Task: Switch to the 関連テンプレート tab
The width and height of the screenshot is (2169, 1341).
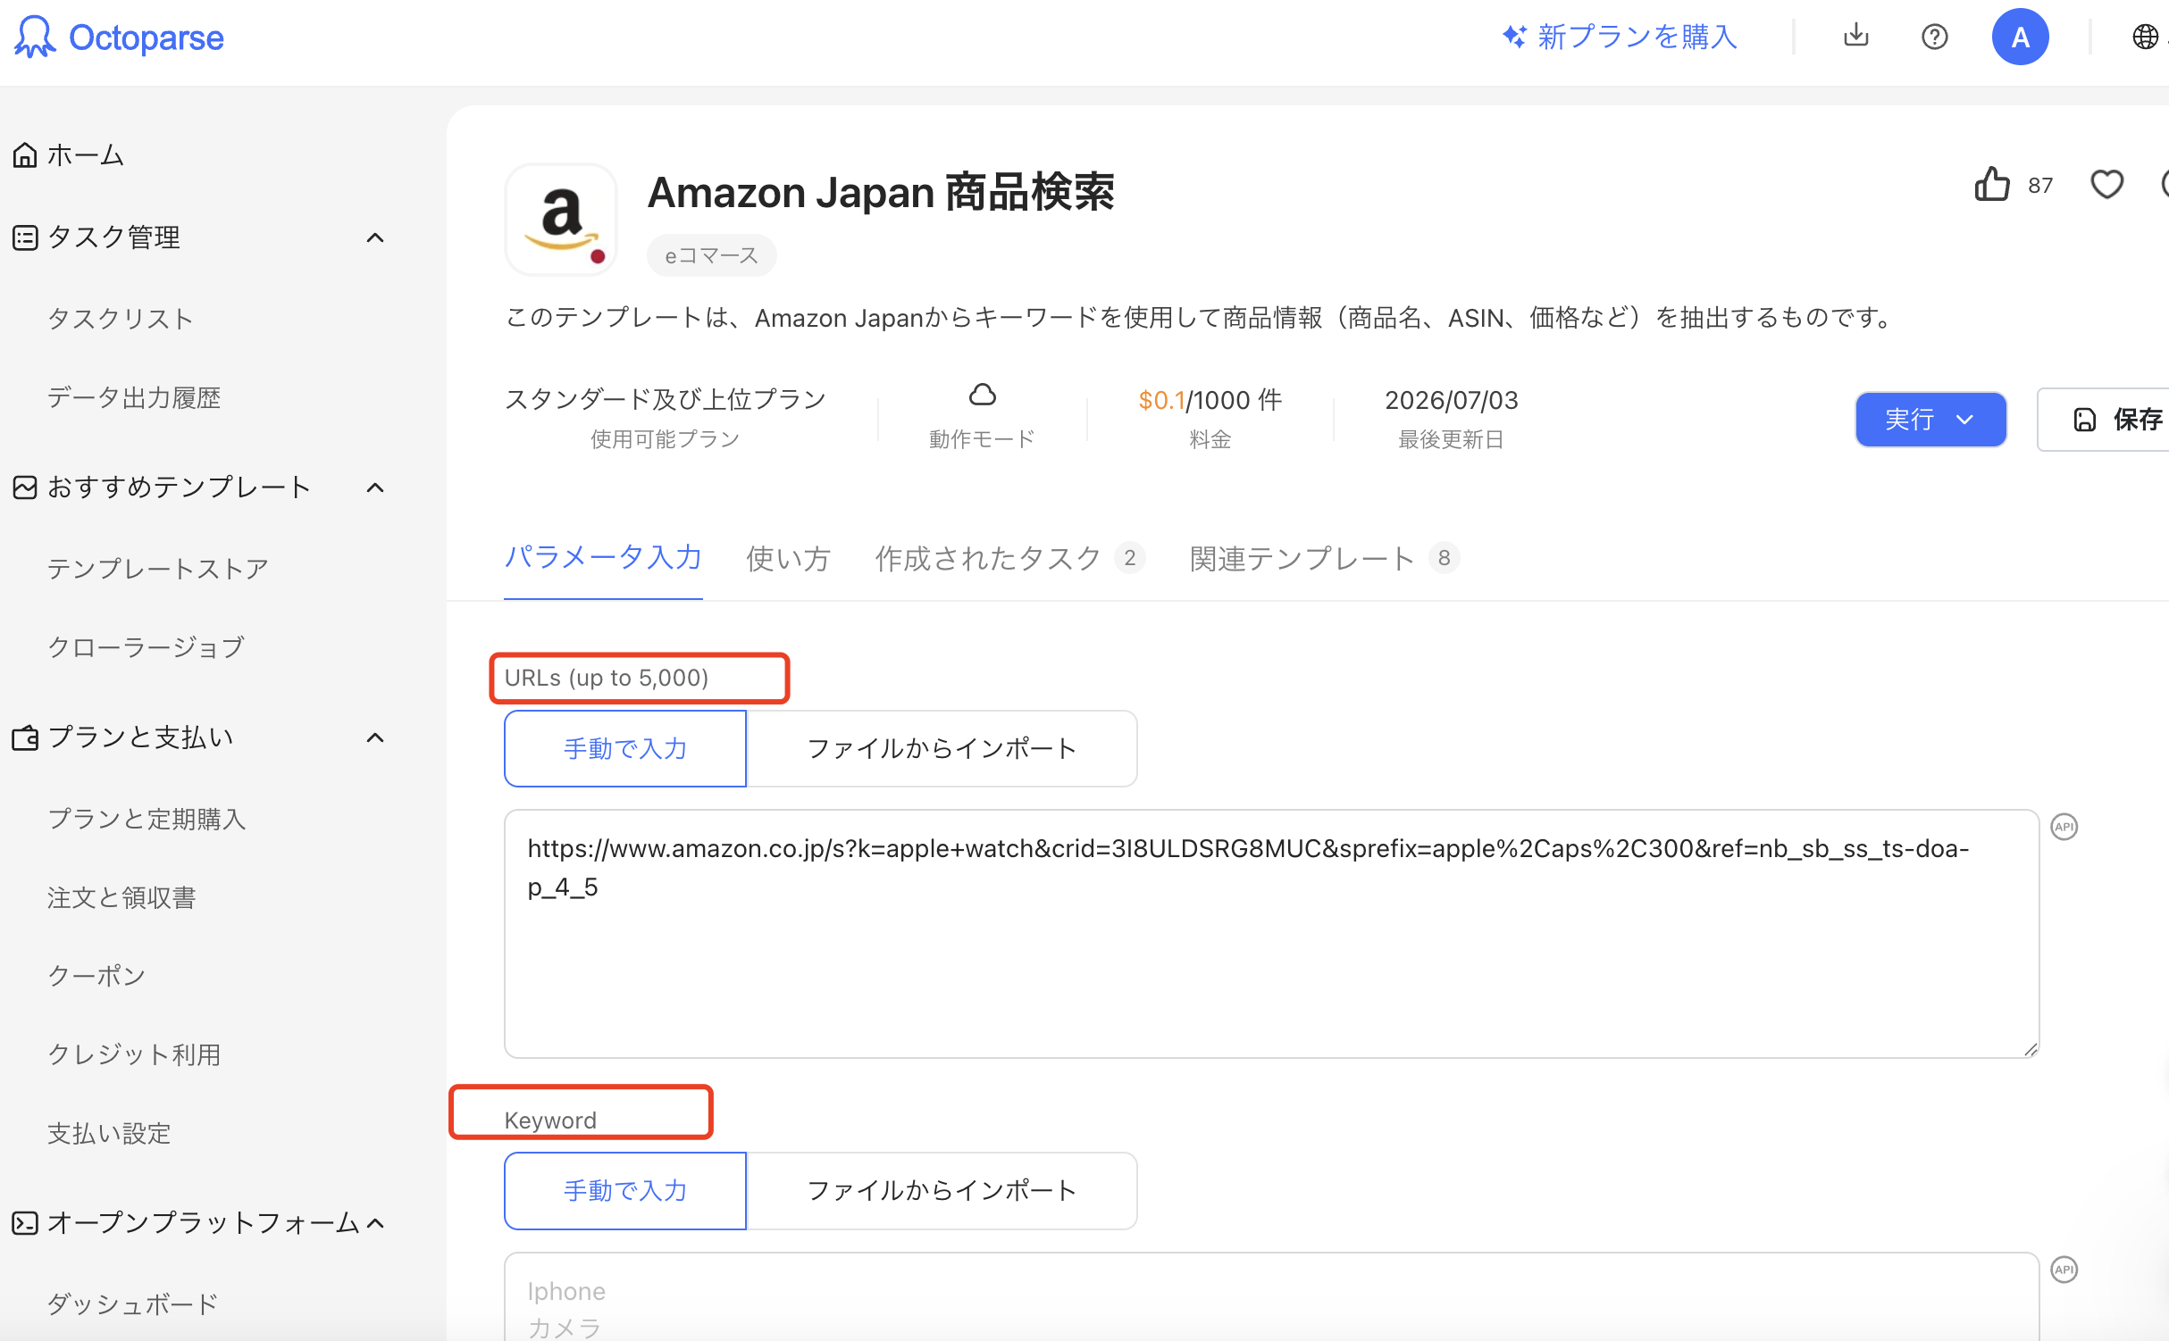Action: (x=1325, y=558)
